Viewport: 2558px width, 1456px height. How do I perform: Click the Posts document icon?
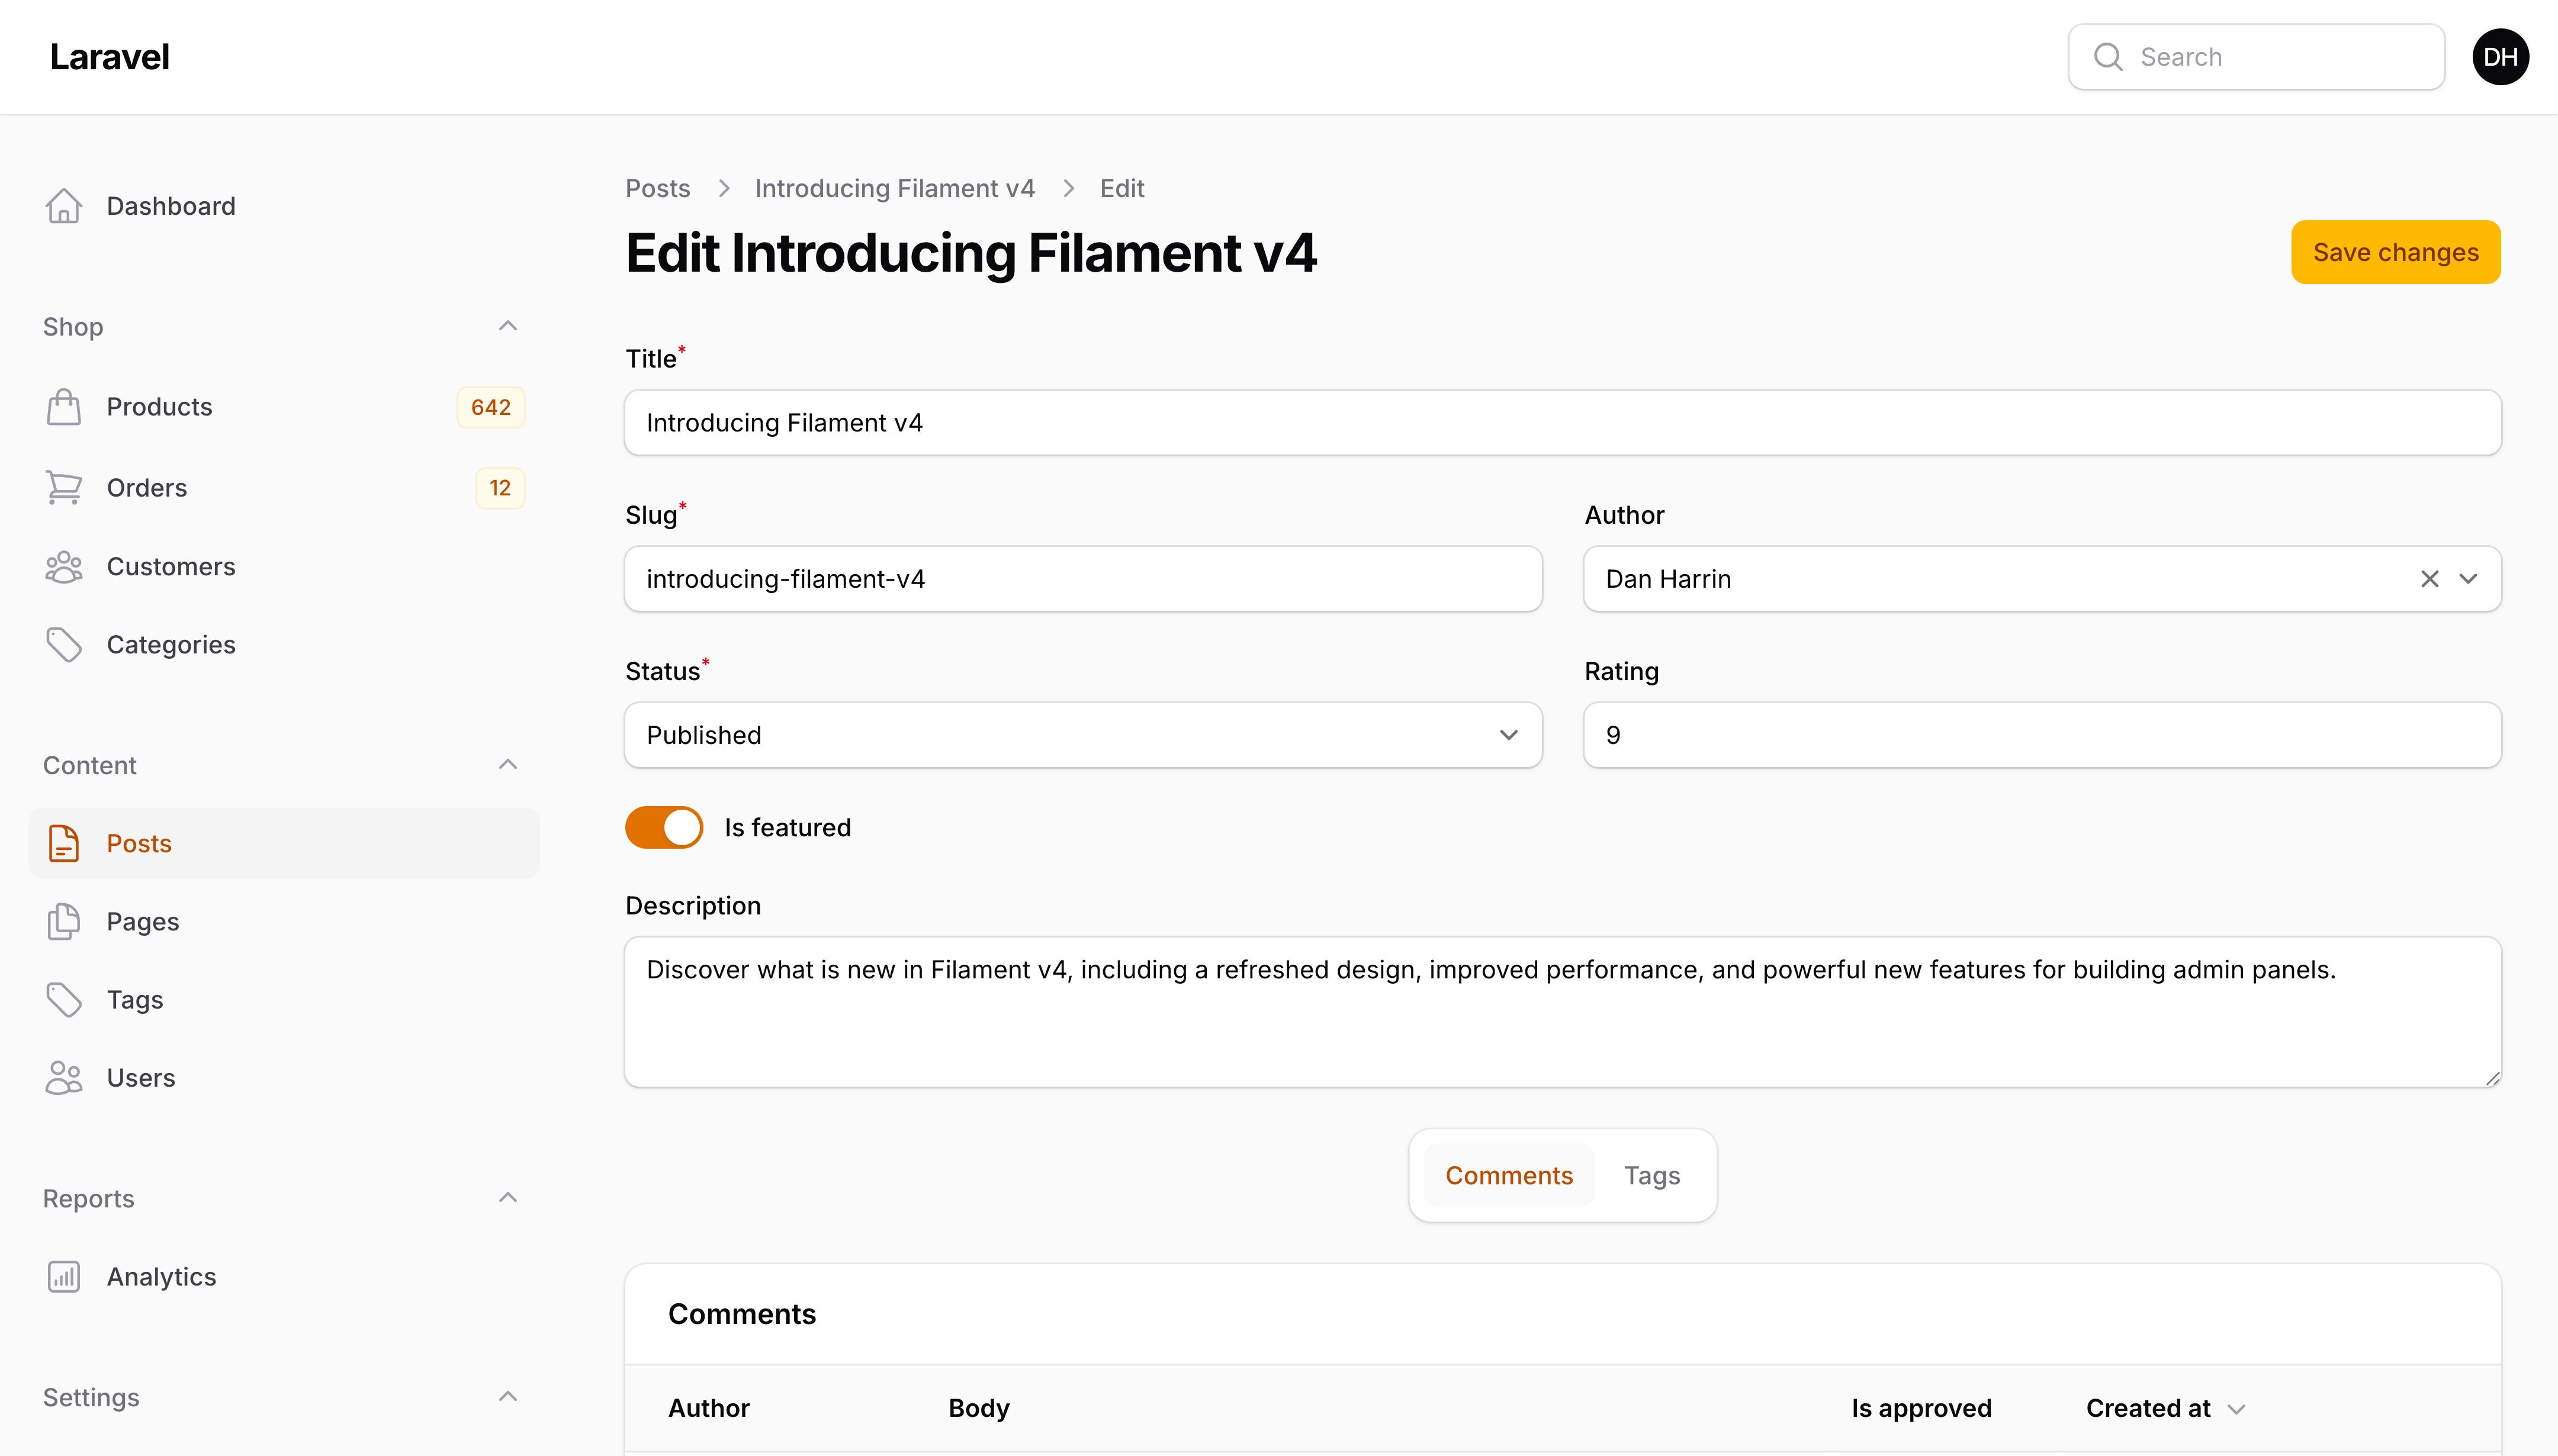click(x=64, y=844)
